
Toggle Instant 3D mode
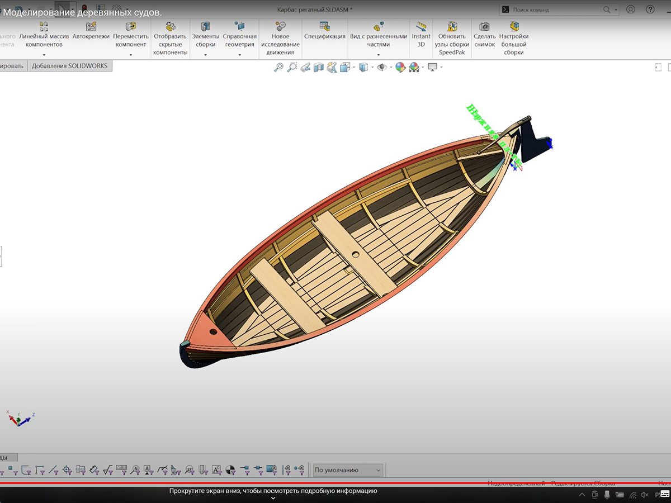click(x=421, y=27)
